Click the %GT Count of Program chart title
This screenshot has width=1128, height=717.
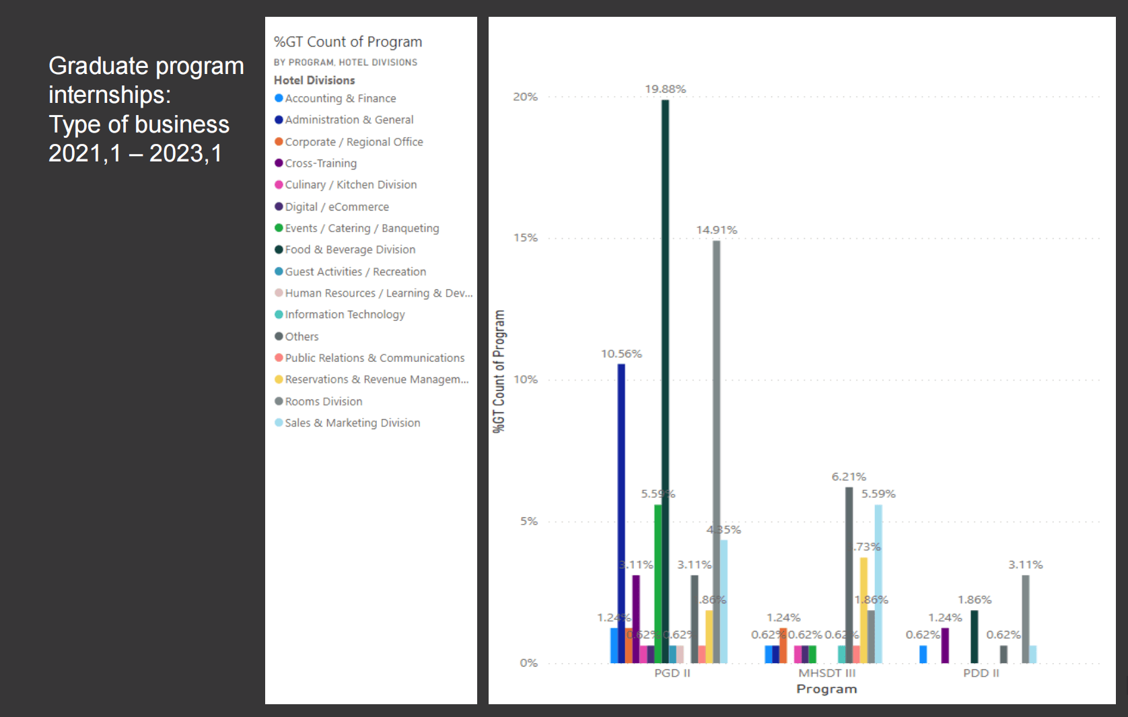point(348,42)
